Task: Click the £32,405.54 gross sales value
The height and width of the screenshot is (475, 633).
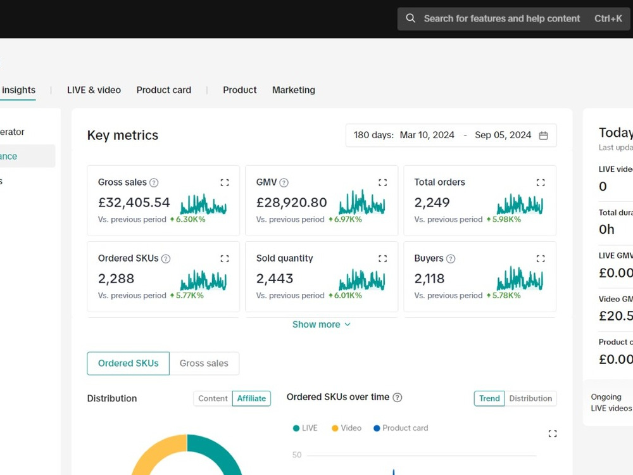Action: tap(134, 203)
